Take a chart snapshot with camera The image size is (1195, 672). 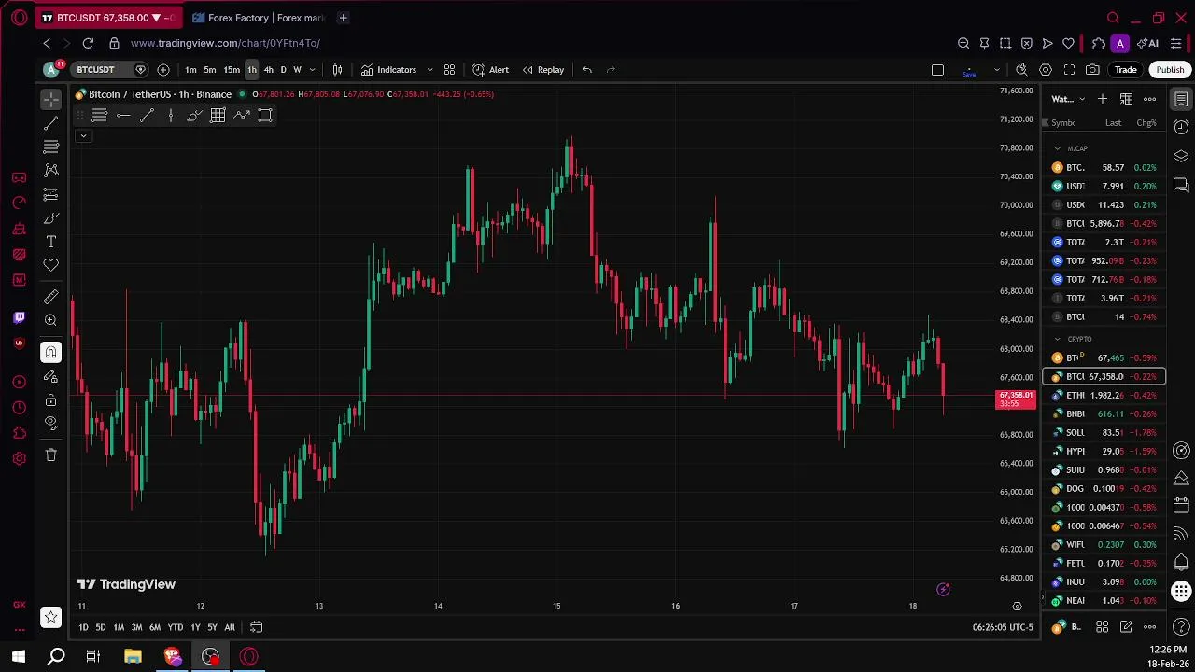pyautogui.click(x=1092, y=70)
